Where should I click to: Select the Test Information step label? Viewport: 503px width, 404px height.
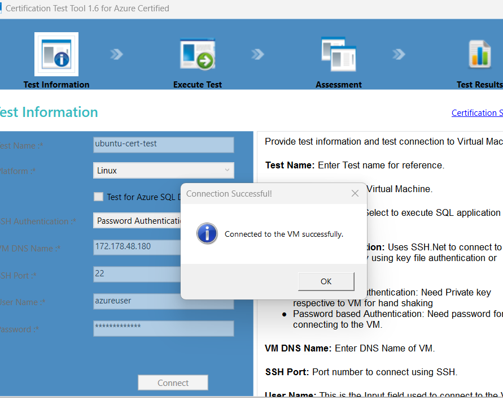coord(56,84)
